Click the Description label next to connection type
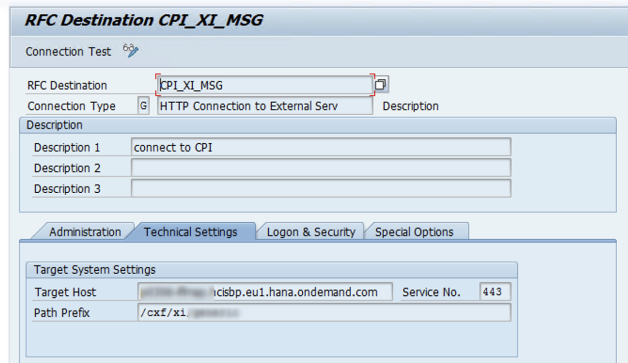The image size is (628, 363). pyautogui.click(x=411, y=106)
